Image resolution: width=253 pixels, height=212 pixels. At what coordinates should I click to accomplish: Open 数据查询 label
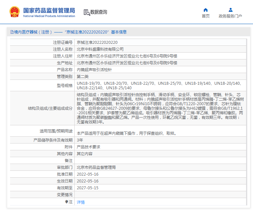pyautogui.click(x=99, y=12)
